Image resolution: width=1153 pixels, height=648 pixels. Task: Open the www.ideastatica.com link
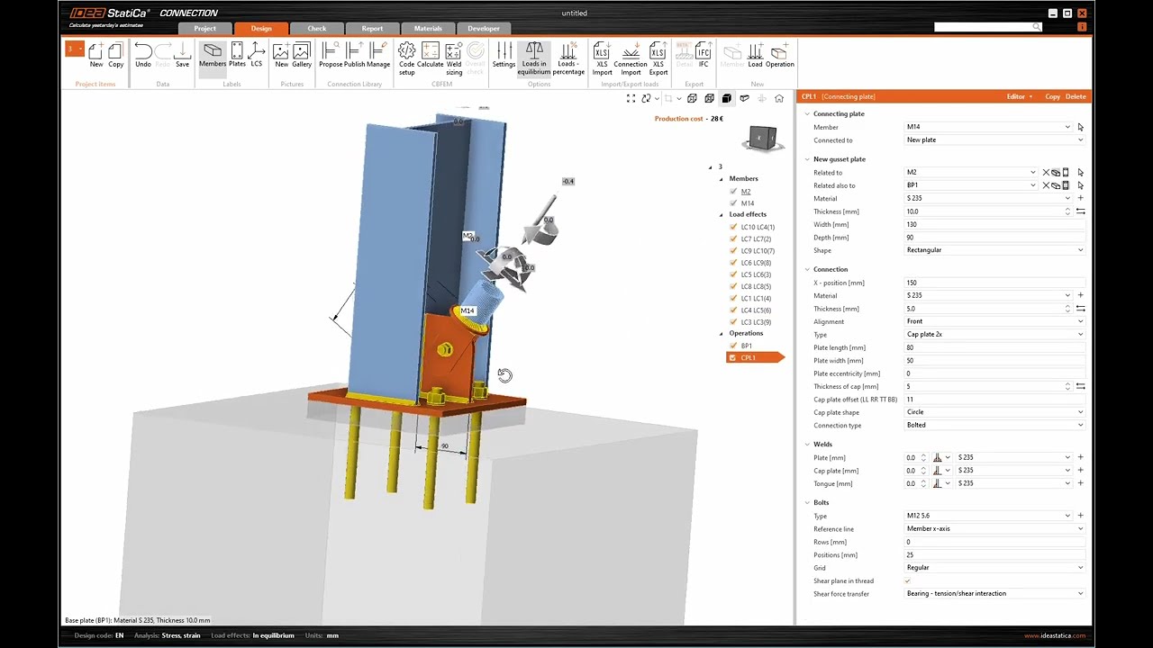pyautogui.click(x=1055, y=635)
